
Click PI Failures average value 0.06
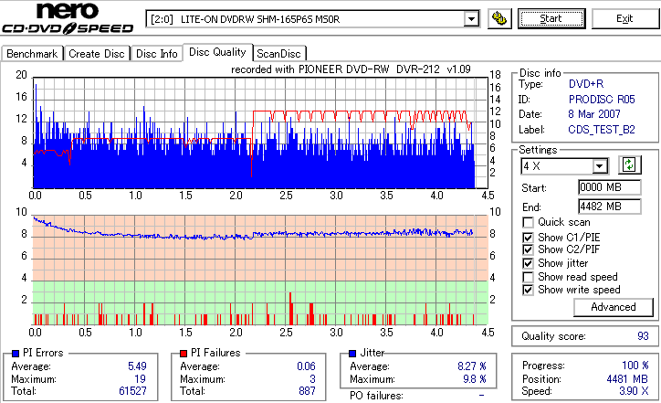click(x=306, y=366)
